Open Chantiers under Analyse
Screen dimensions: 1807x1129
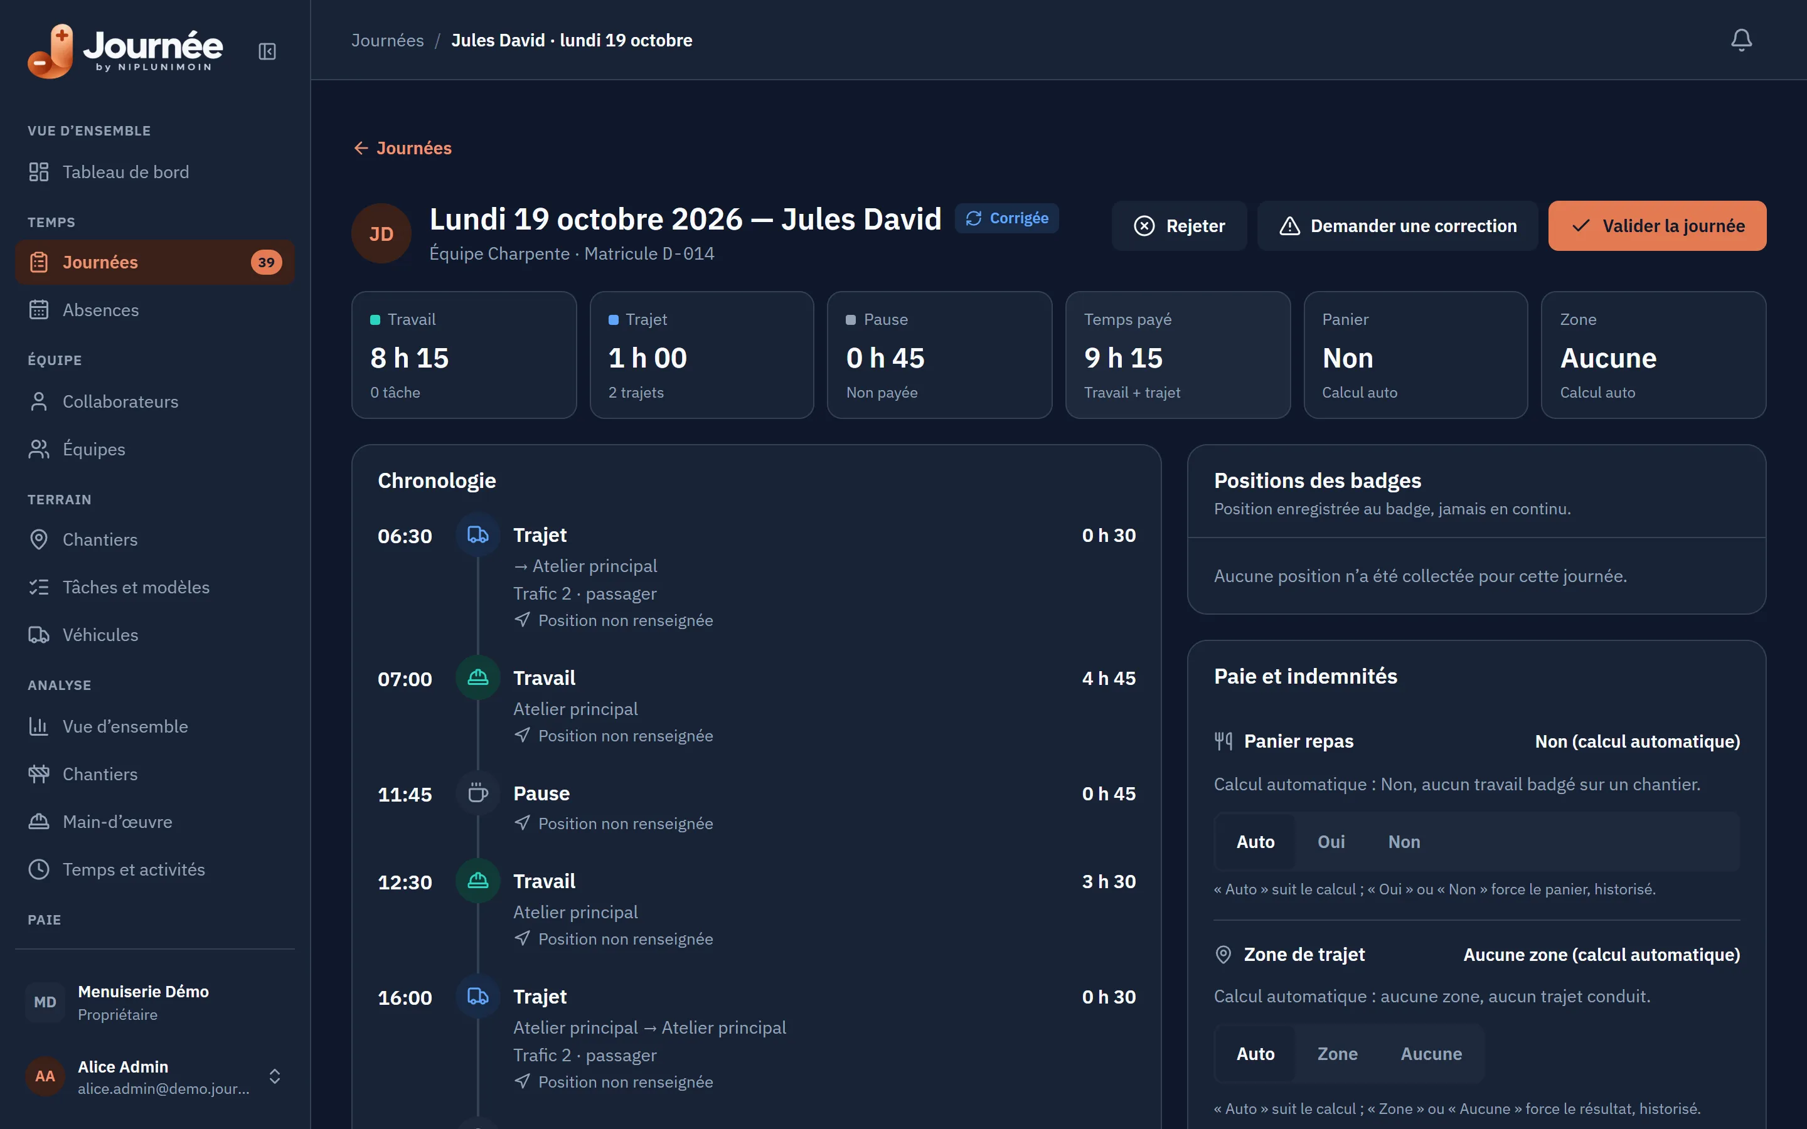point(154,775)
